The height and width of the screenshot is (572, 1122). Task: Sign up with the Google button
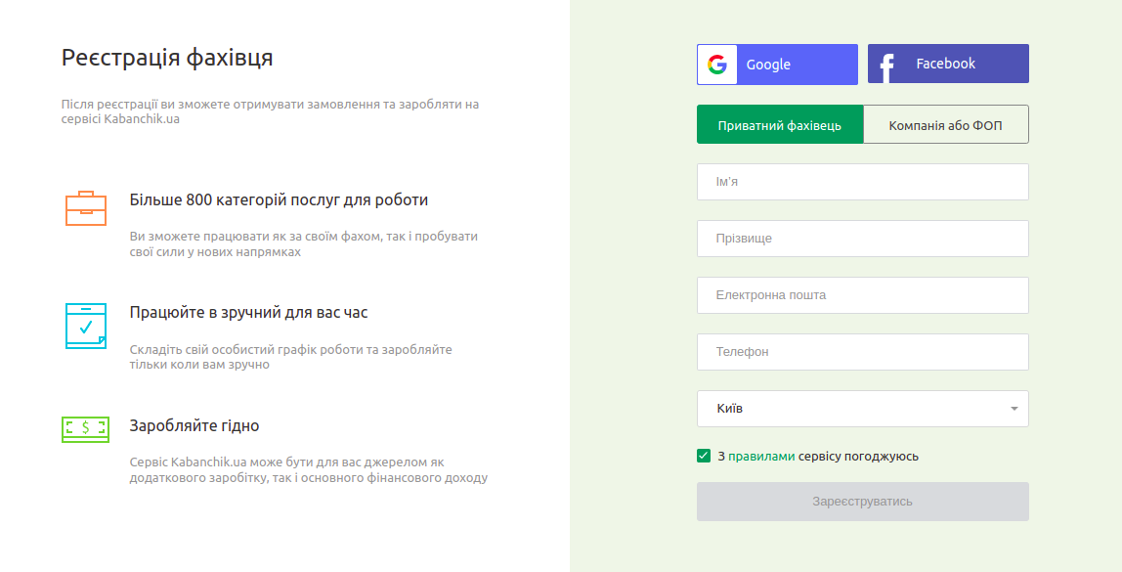[777, 65]
